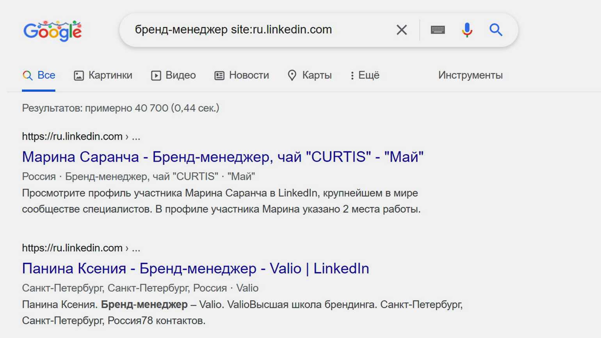Click the Новости tab newspaper icon
The image size is (601, 338).
(x=219, y=75)
